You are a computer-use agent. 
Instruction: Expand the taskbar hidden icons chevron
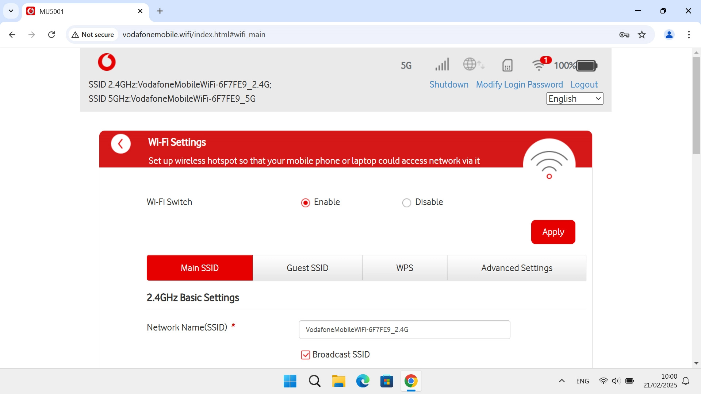562,381
